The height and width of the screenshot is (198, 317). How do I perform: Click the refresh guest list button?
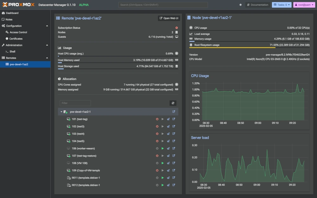point(173,103)
